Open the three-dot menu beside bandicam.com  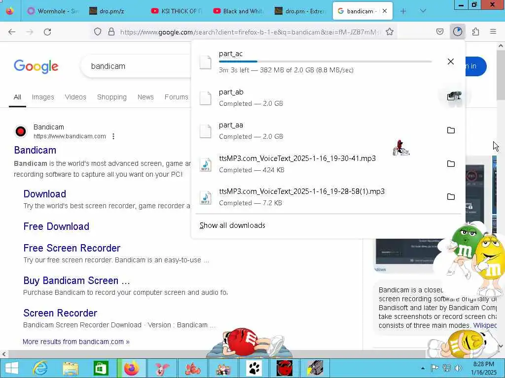point(113,136)
